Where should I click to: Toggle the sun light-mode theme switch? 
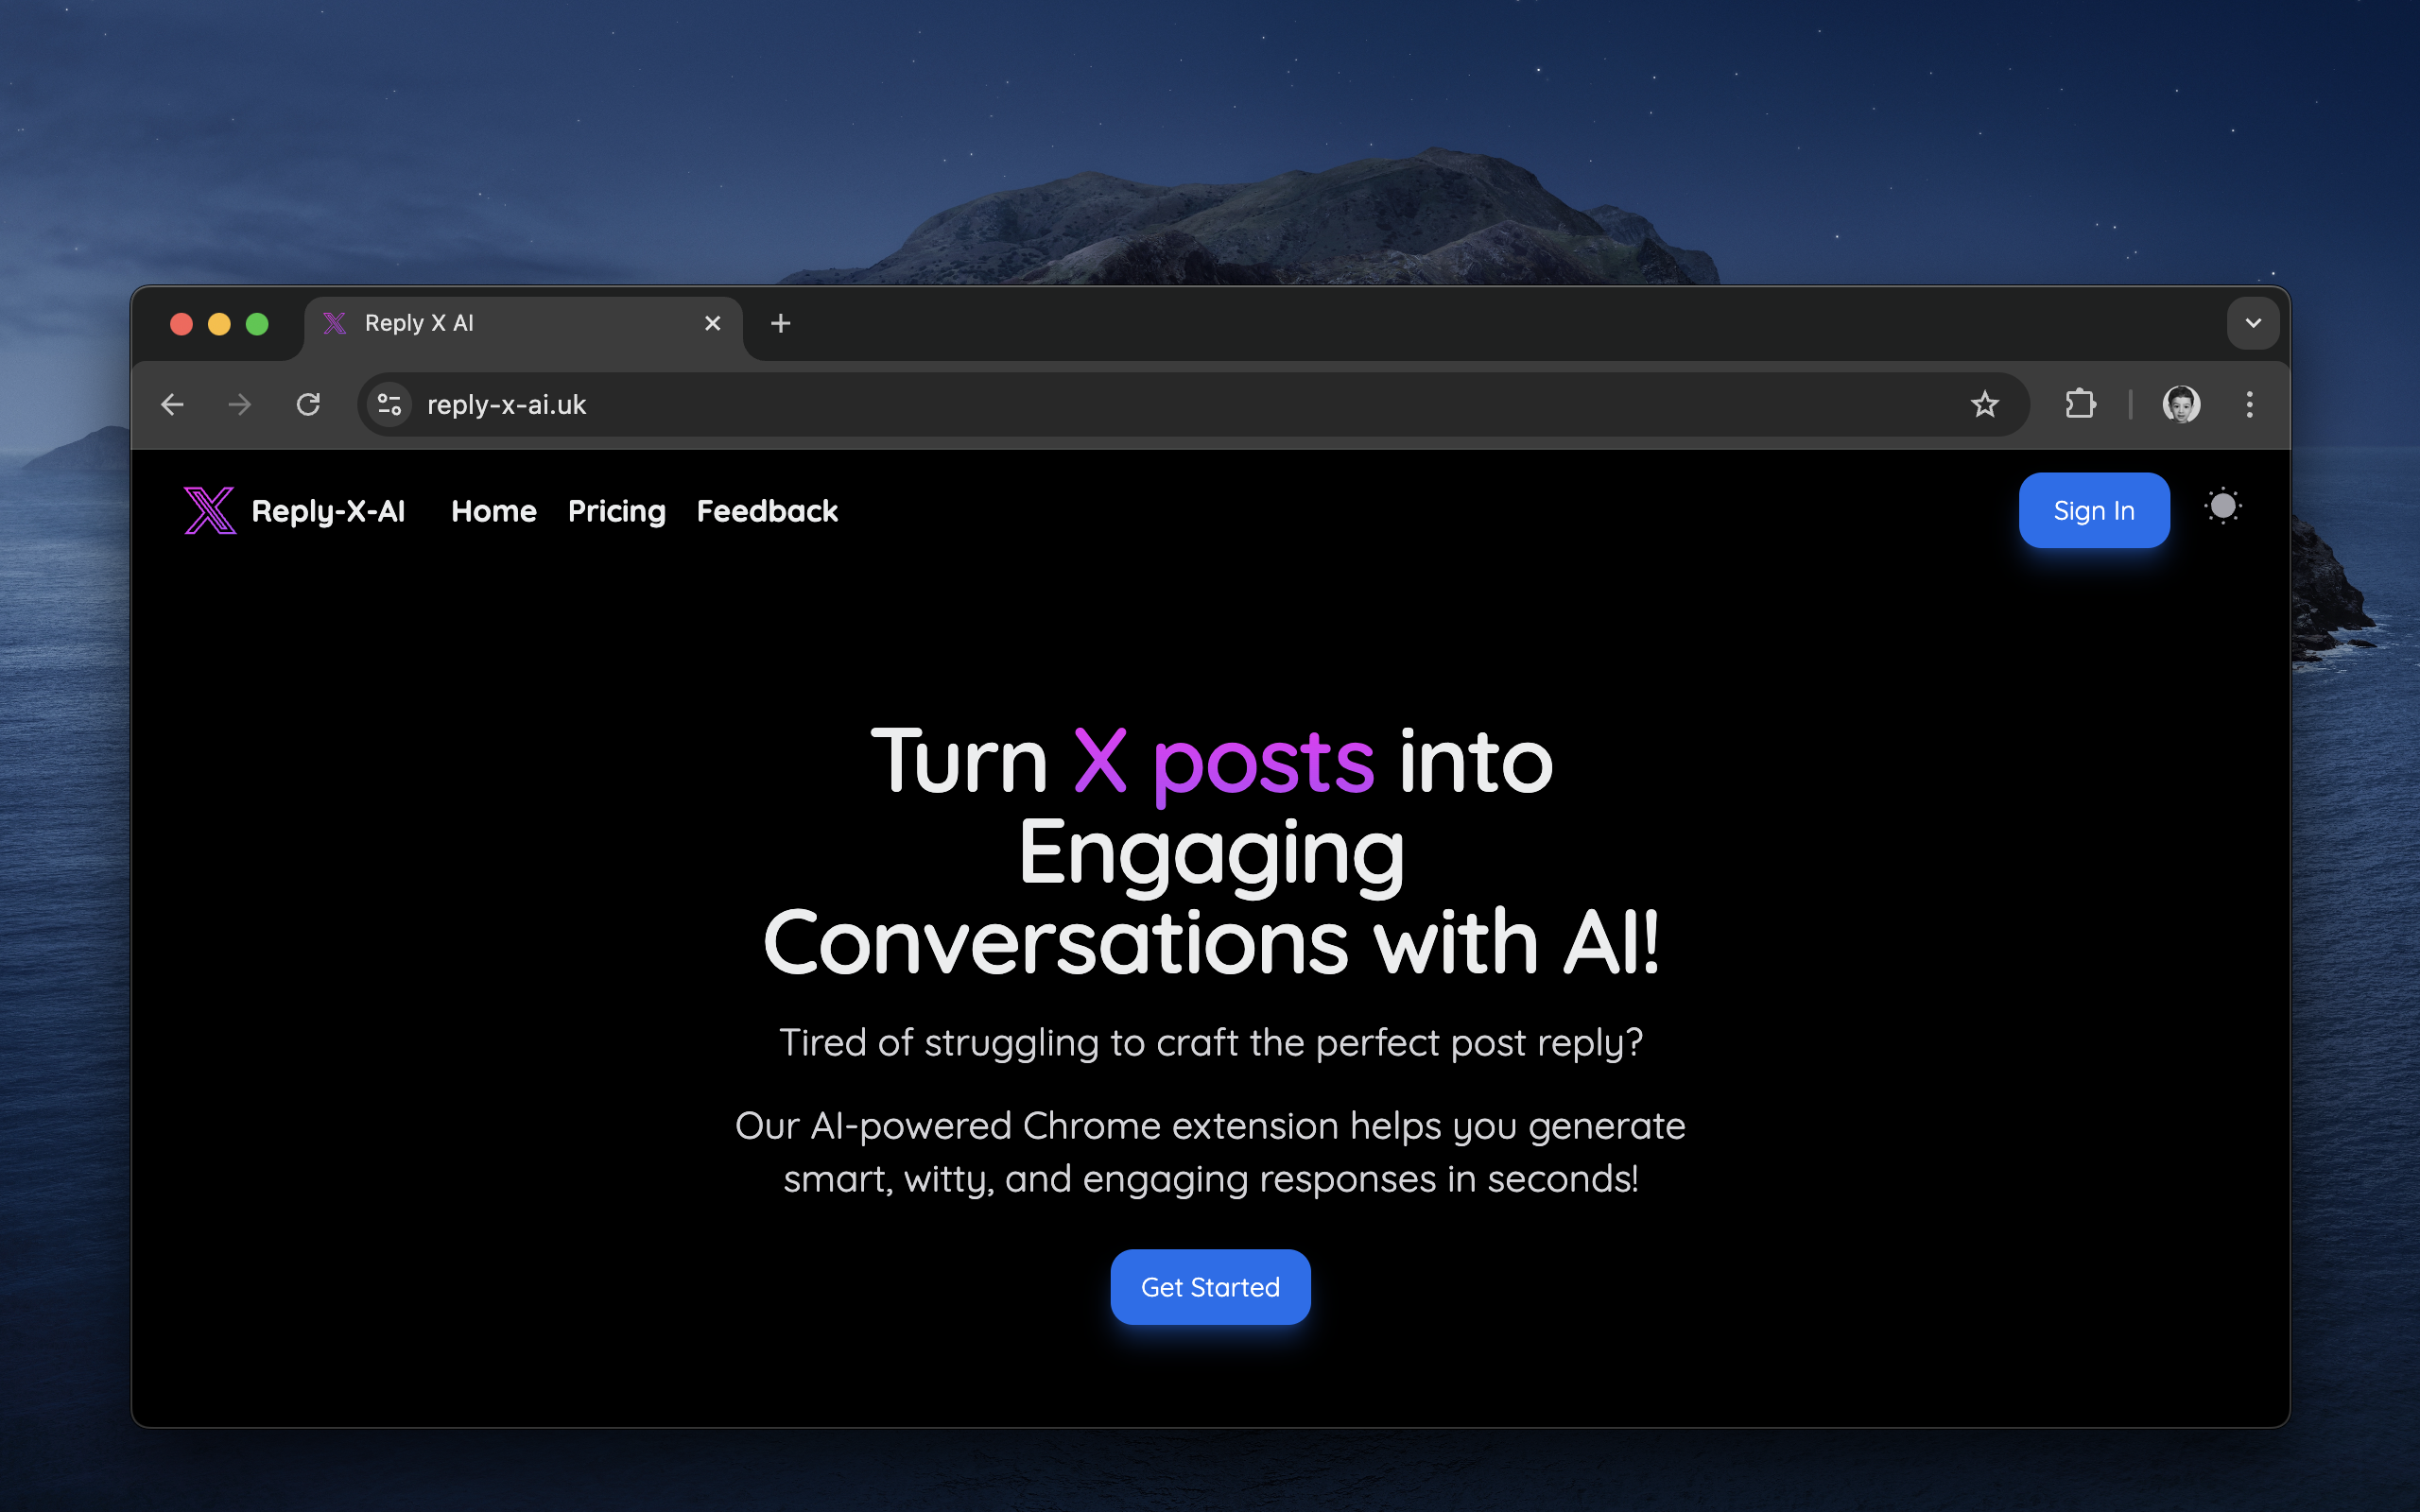(x=2223, y=506)
